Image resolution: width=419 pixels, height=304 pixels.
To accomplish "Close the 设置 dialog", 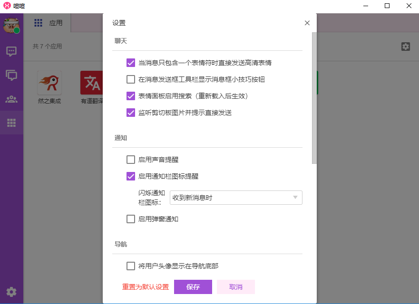I will pos(307,23).
